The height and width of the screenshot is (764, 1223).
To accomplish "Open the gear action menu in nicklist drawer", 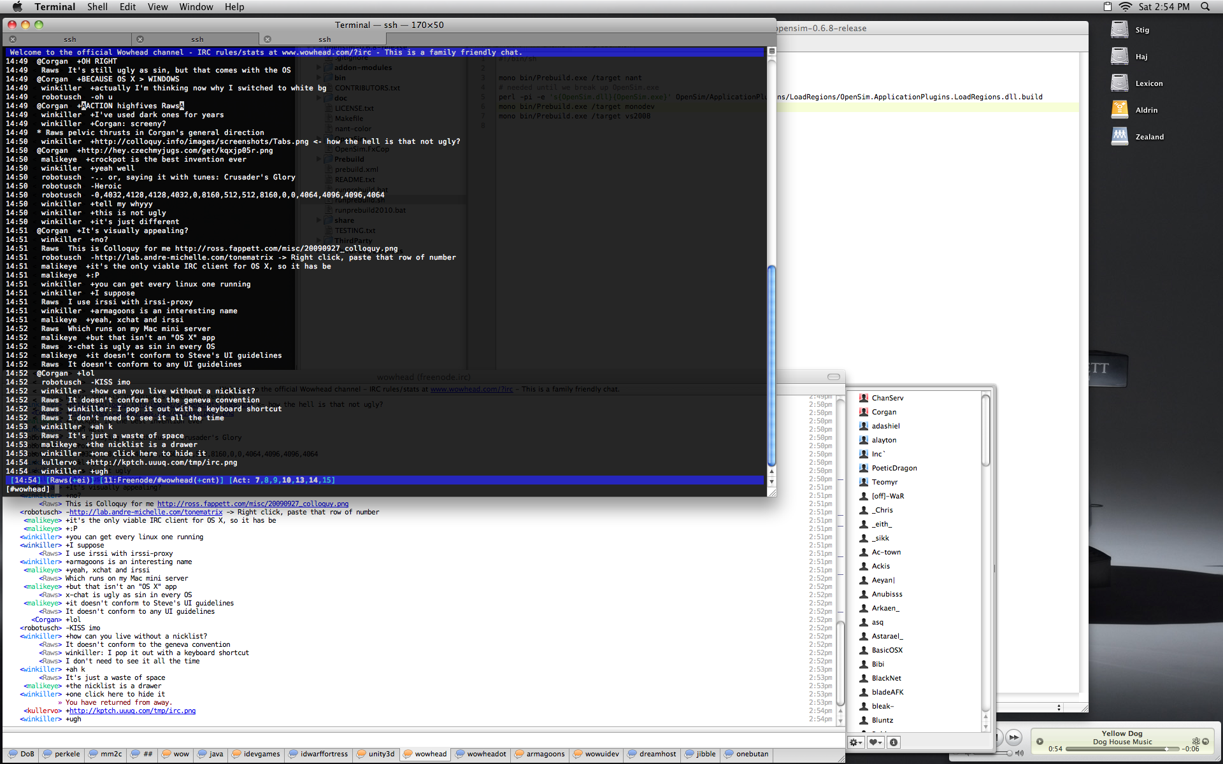I will click(x=856, y=742).
